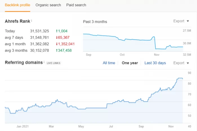This screenshot has height=131, width=197.
Task: Click the red down arrow beside 65,367
Action: point(57,38)
